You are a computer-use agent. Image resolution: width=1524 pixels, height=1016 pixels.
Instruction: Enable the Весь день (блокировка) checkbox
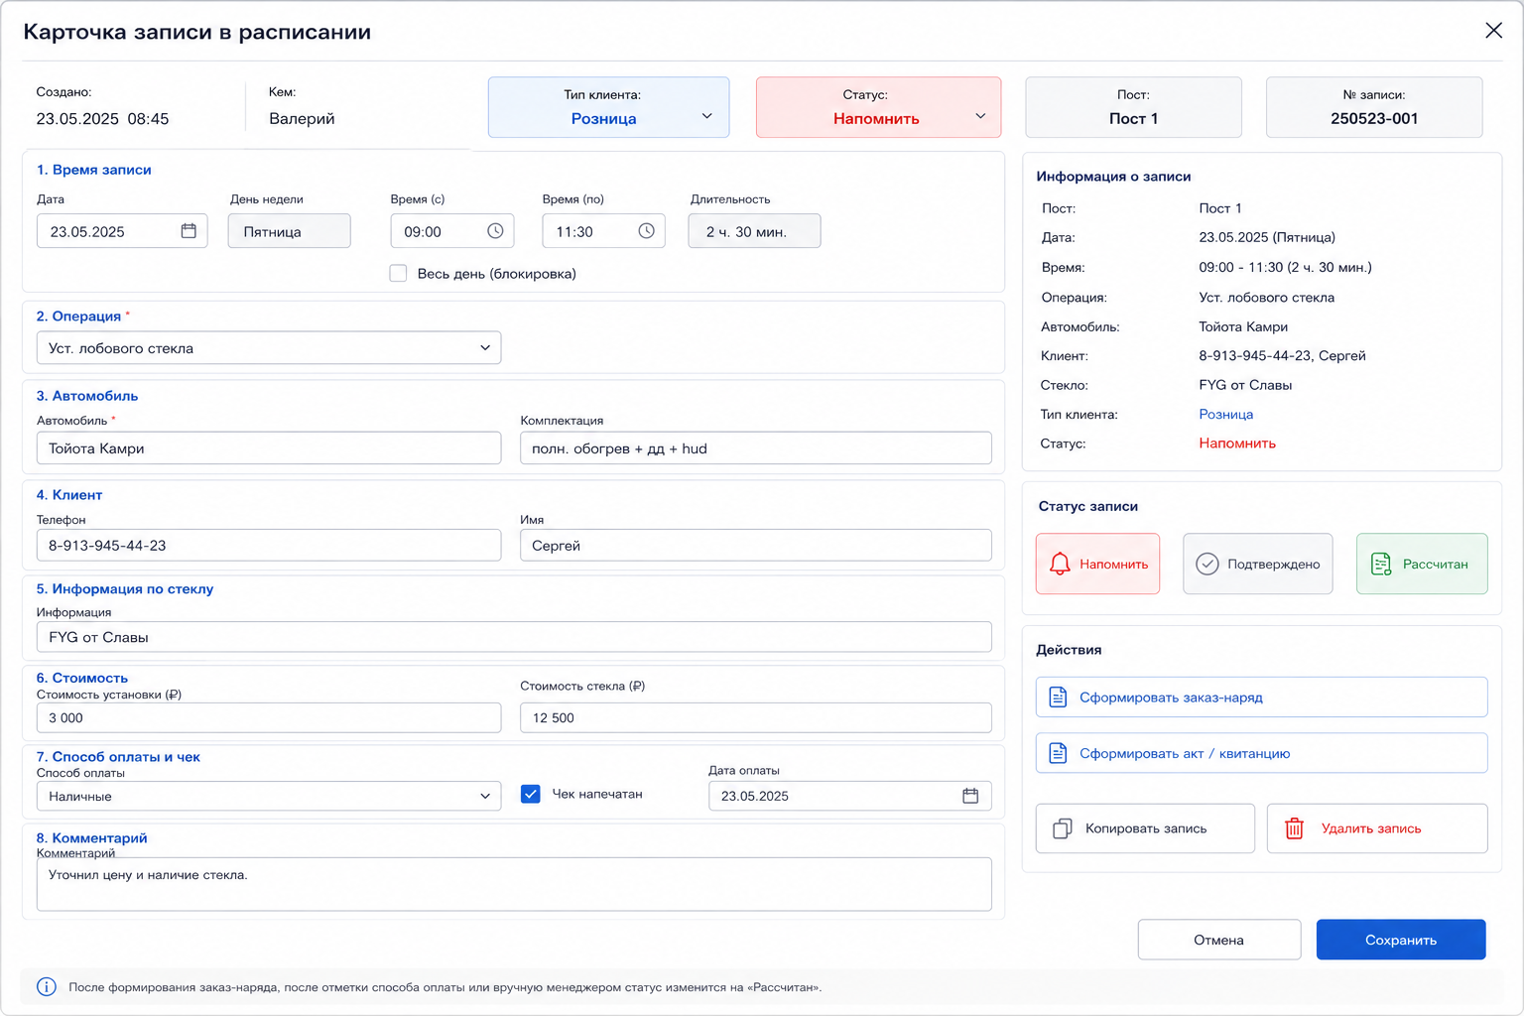(398, 274)
